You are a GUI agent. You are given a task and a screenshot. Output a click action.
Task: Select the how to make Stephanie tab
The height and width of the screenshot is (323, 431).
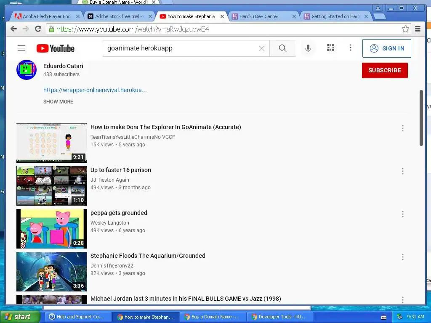[191, 16]
